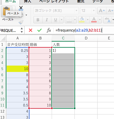Image resolution: width=114 pixels, height=119 pixels.
Task: Click cell A12 containing 4
Action: [x=18, y=111]
